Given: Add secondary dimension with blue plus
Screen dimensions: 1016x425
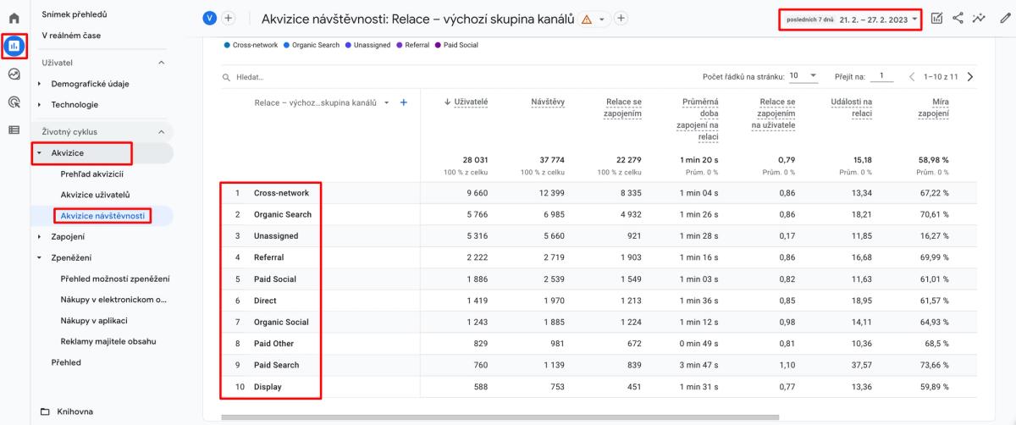Looking at the screenshot, I should click(403, 102).
